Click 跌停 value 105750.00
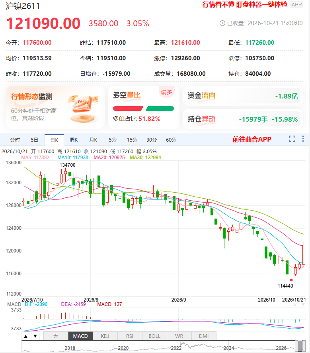Image resolution: width=310 pixels, height=353 pixels. pos(260,58)
